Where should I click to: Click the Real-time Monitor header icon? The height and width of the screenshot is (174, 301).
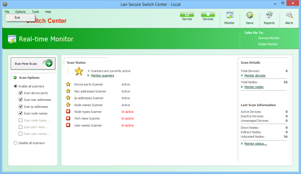point(12,39)
